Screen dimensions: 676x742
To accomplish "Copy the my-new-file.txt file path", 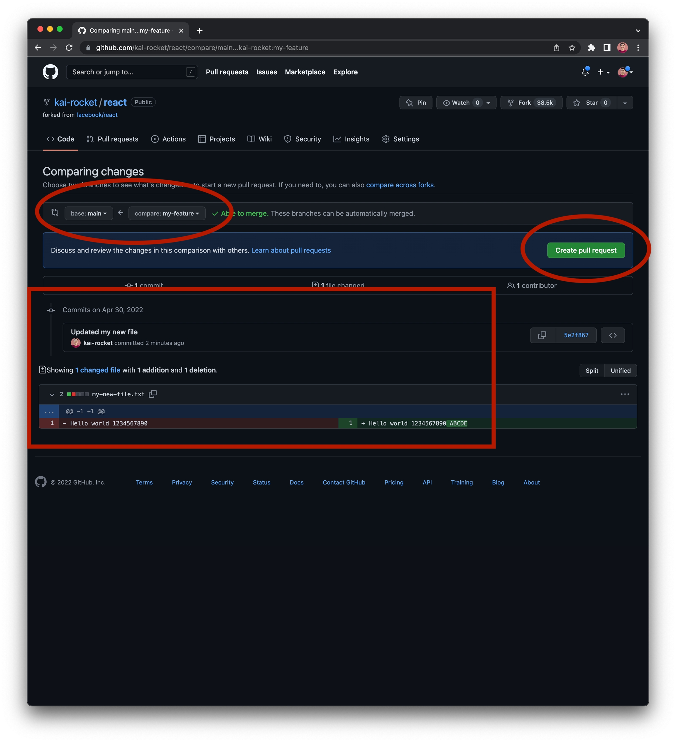I will pyautogui.click(x=153, y=394).
